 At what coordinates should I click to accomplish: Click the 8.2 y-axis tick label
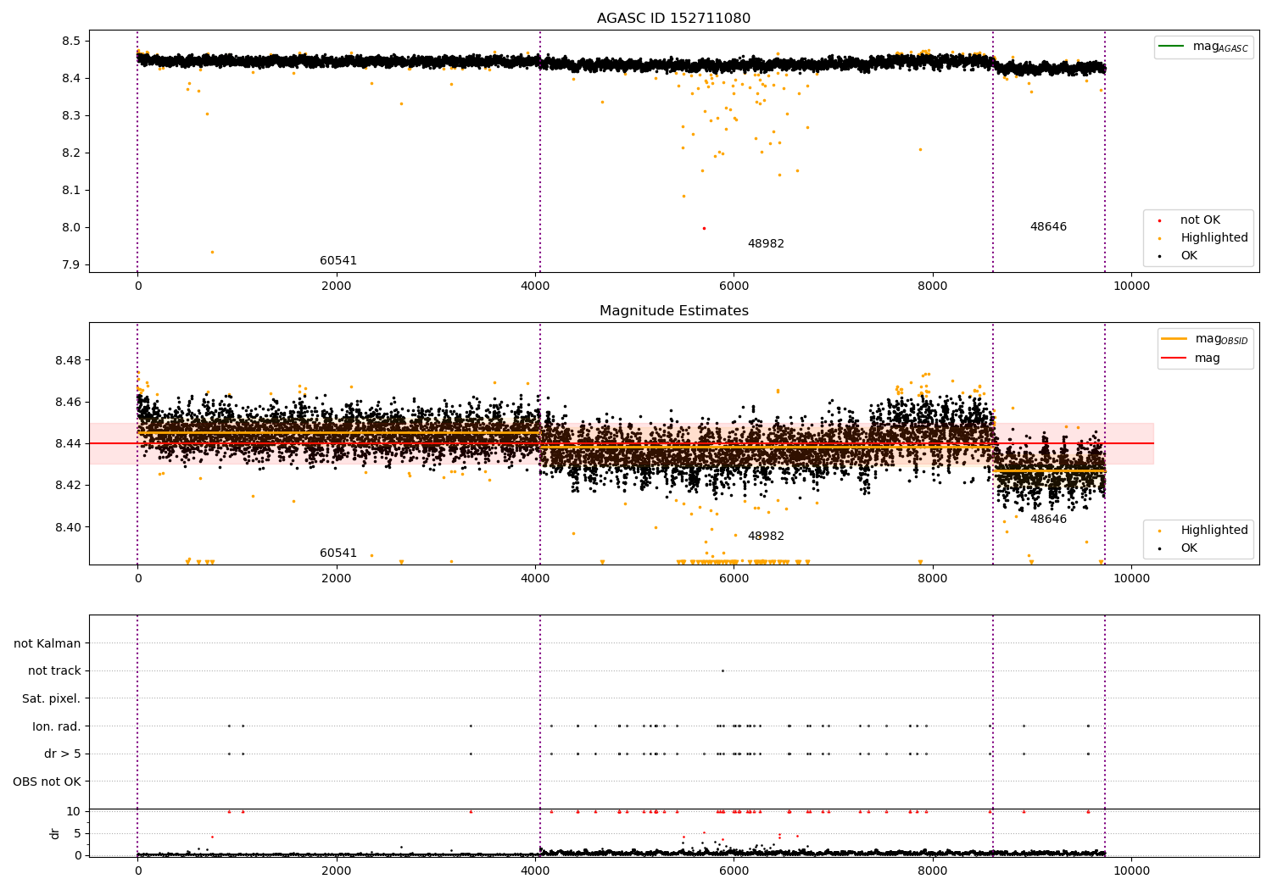(x=71, y=153)
